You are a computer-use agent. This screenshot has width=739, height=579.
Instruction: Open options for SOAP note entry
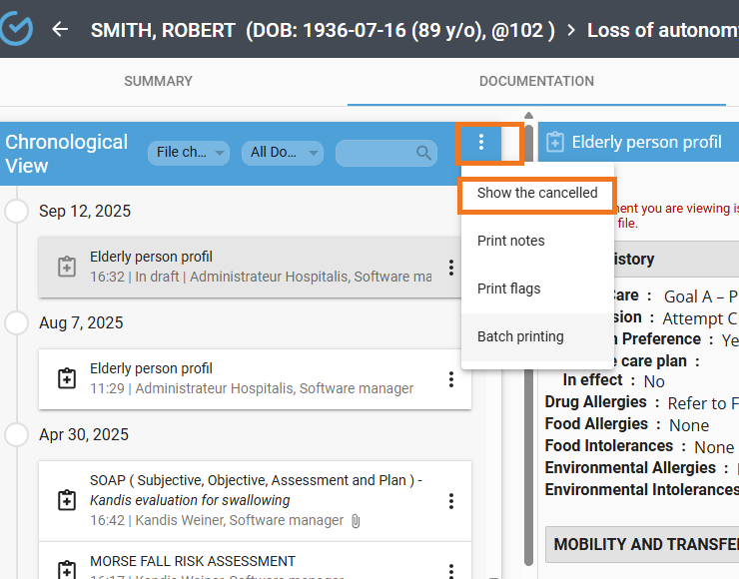click(451, 501)
